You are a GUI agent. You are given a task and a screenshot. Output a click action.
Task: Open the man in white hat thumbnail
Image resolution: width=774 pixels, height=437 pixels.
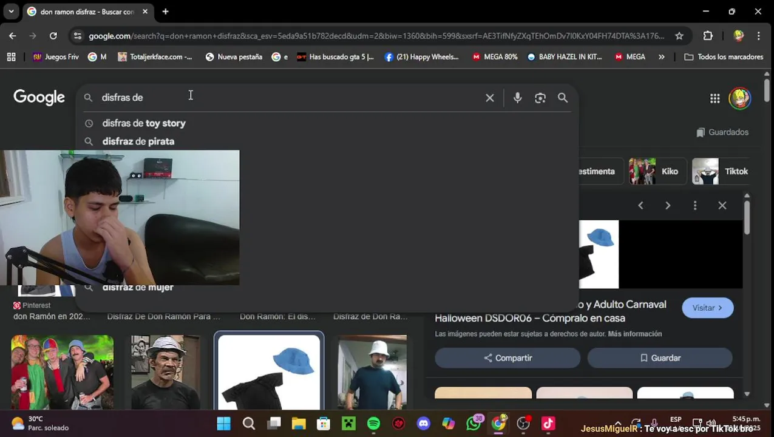[372, 372]
